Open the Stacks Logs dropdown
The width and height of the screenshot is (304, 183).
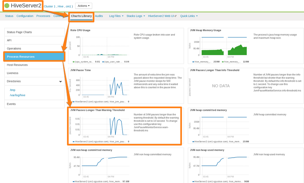tap(136, 16)
